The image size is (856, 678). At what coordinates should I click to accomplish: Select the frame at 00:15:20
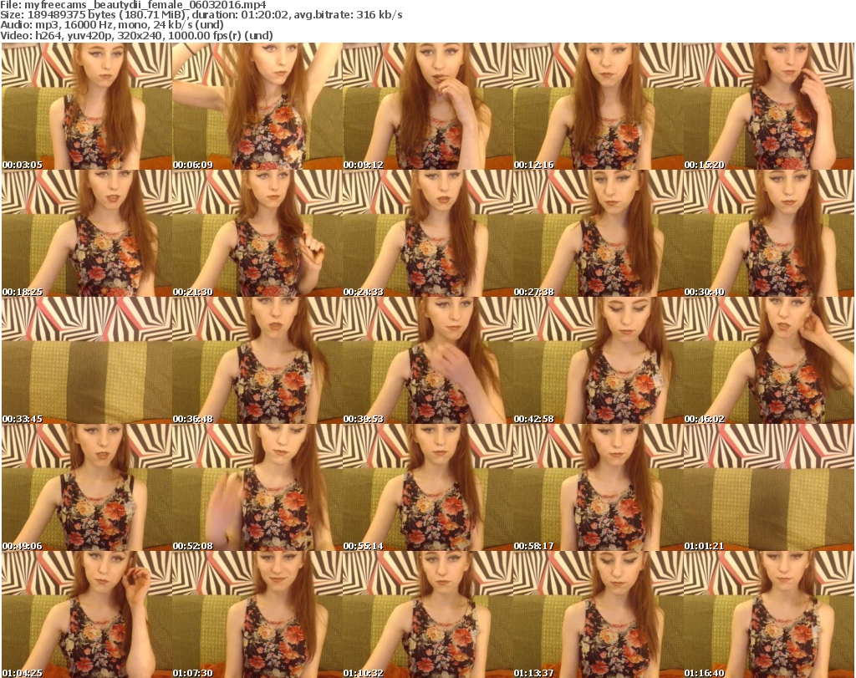[x=769, y=106]
